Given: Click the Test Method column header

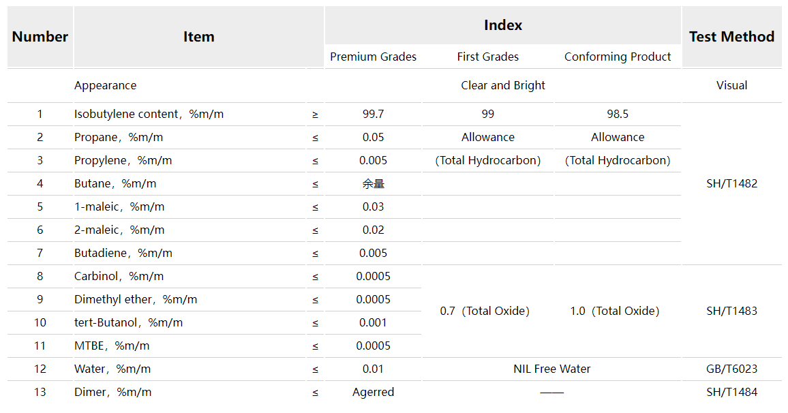Looking at the screenshot, I should point(731,37).
